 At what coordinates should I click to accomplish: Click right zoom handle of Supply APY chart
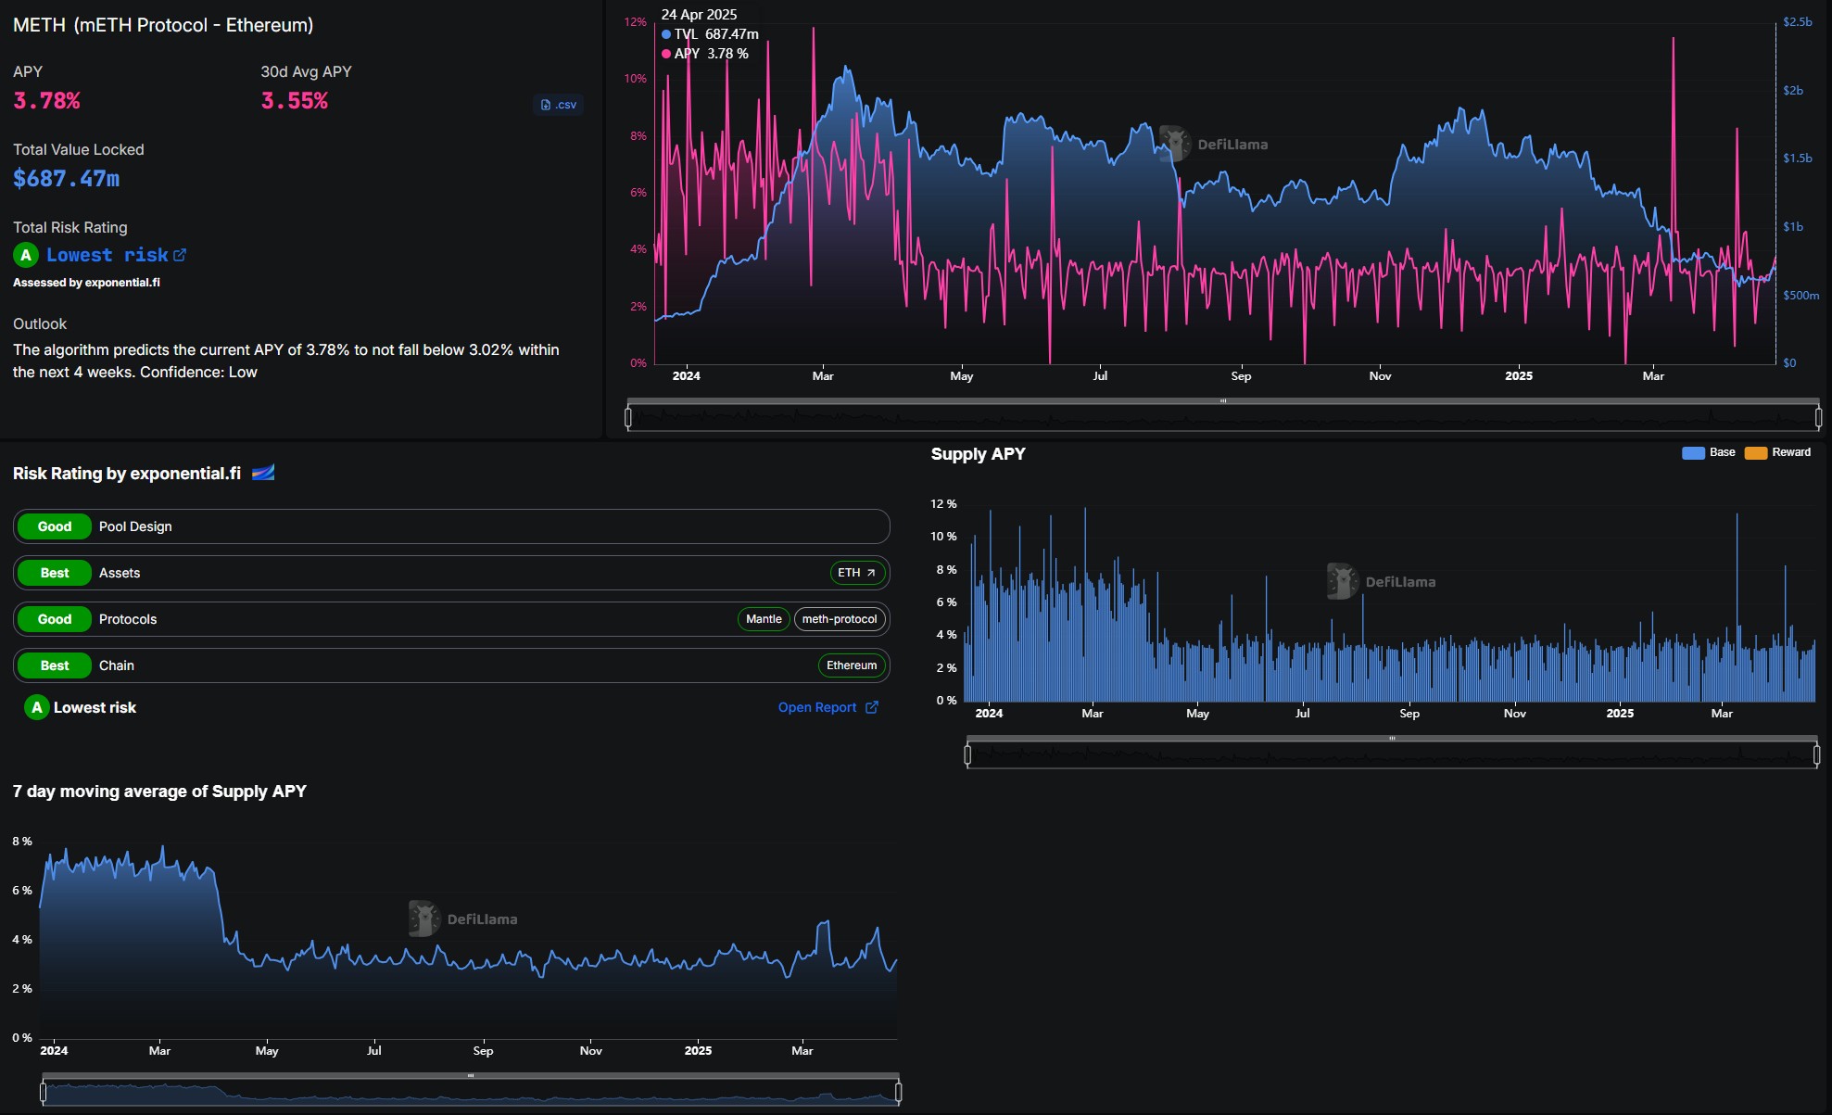click(1816, 755)
